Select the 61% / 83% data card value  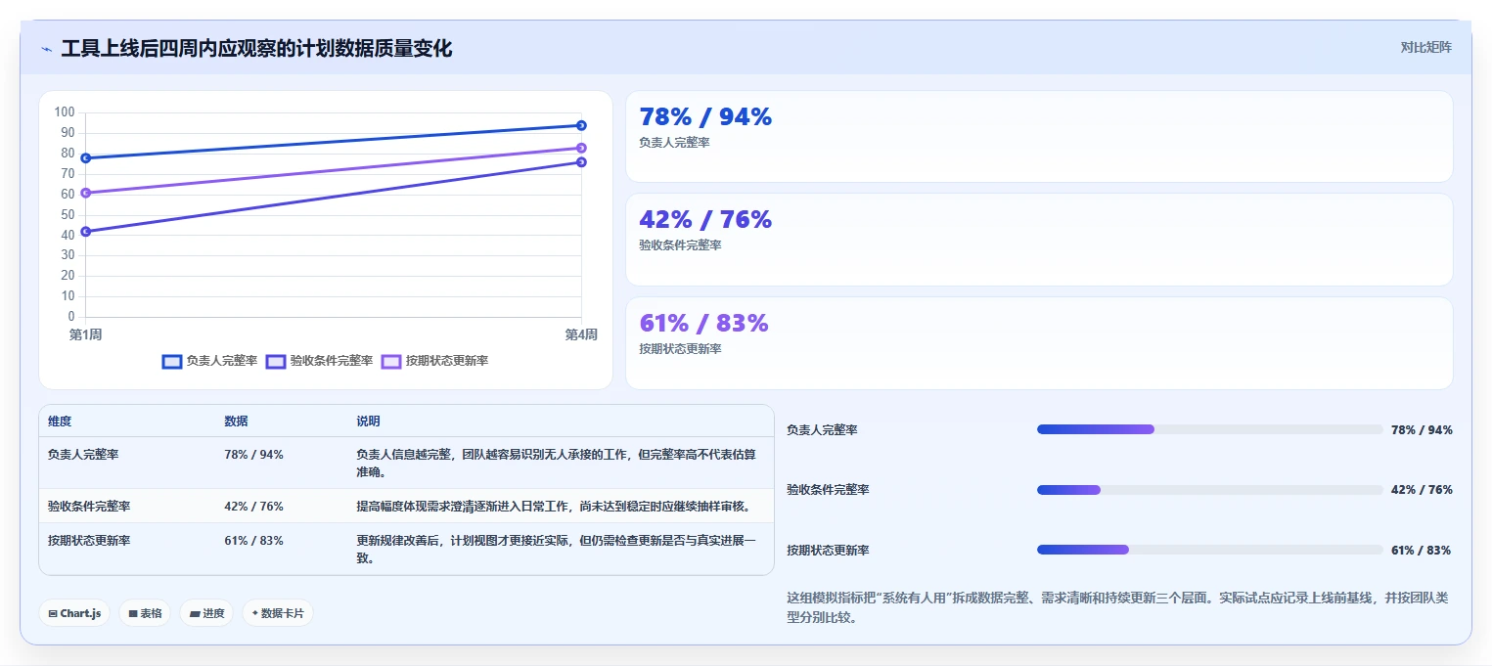(703, 323)
